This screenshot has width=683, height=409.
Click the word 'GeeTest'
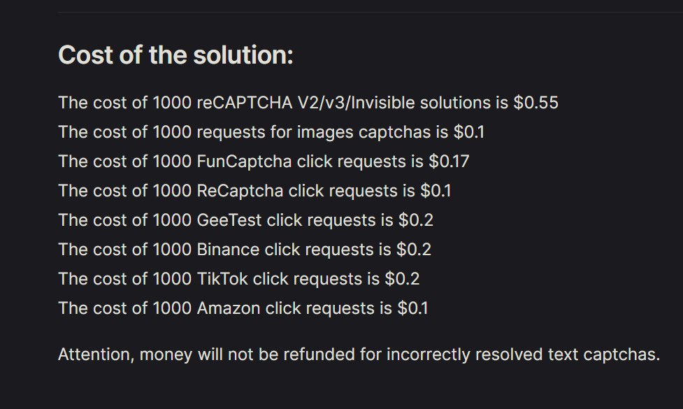click(229, 220)
